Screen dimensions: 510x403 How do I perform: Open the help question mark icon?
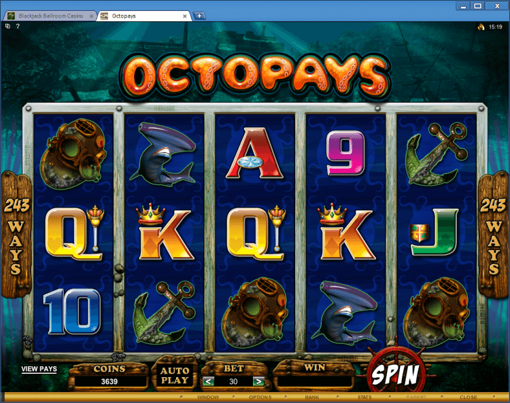tap(18, 26)
